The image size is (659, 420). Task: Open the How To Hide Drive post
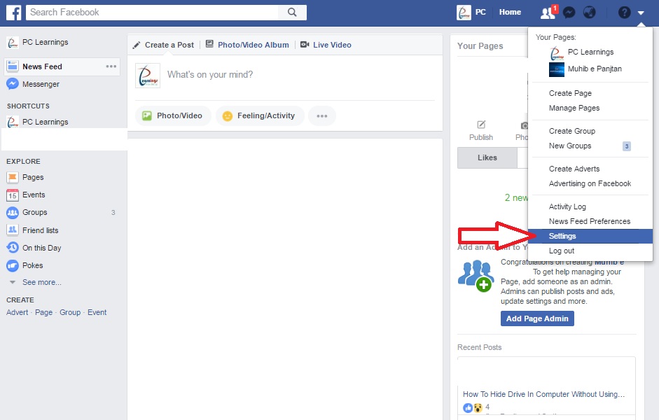(544, 394)
